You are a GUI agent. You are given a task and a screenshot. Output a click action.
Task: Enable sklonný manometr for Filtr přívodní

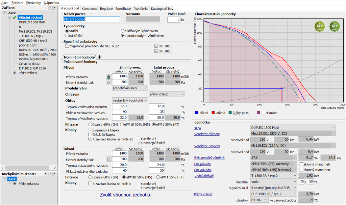pos(301,164)
